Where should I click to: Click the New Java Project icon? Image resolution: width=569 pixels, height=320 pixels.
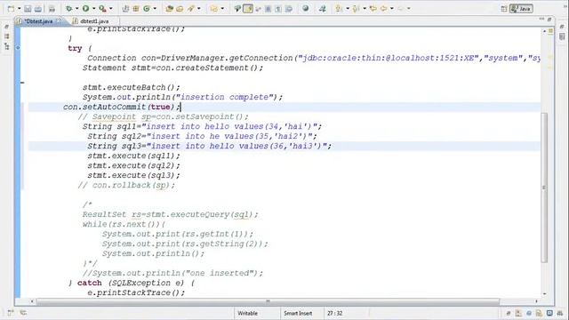[125, 8]
